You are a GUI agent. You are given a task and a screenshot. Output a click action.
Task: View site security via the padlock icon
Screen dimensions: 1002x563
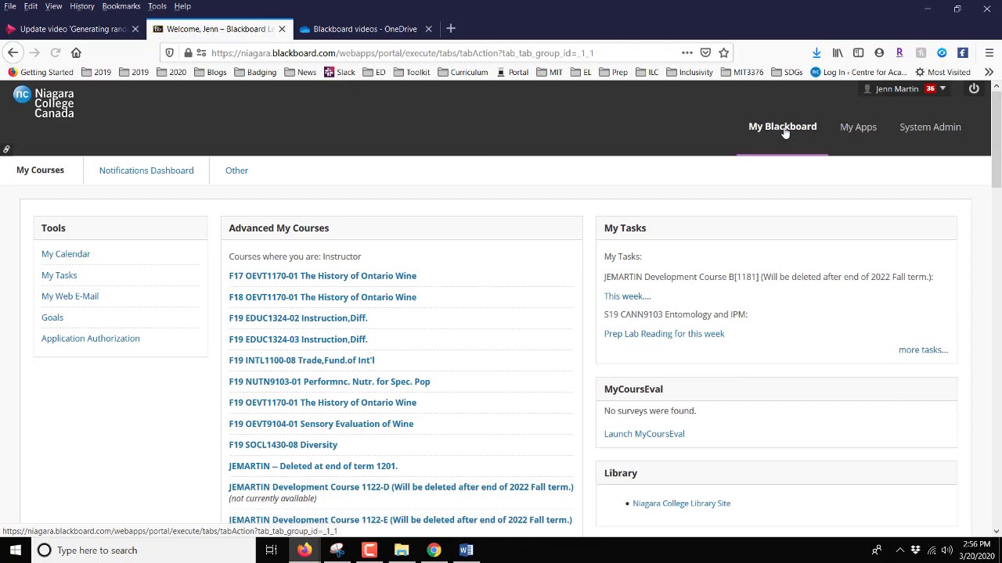188,52
